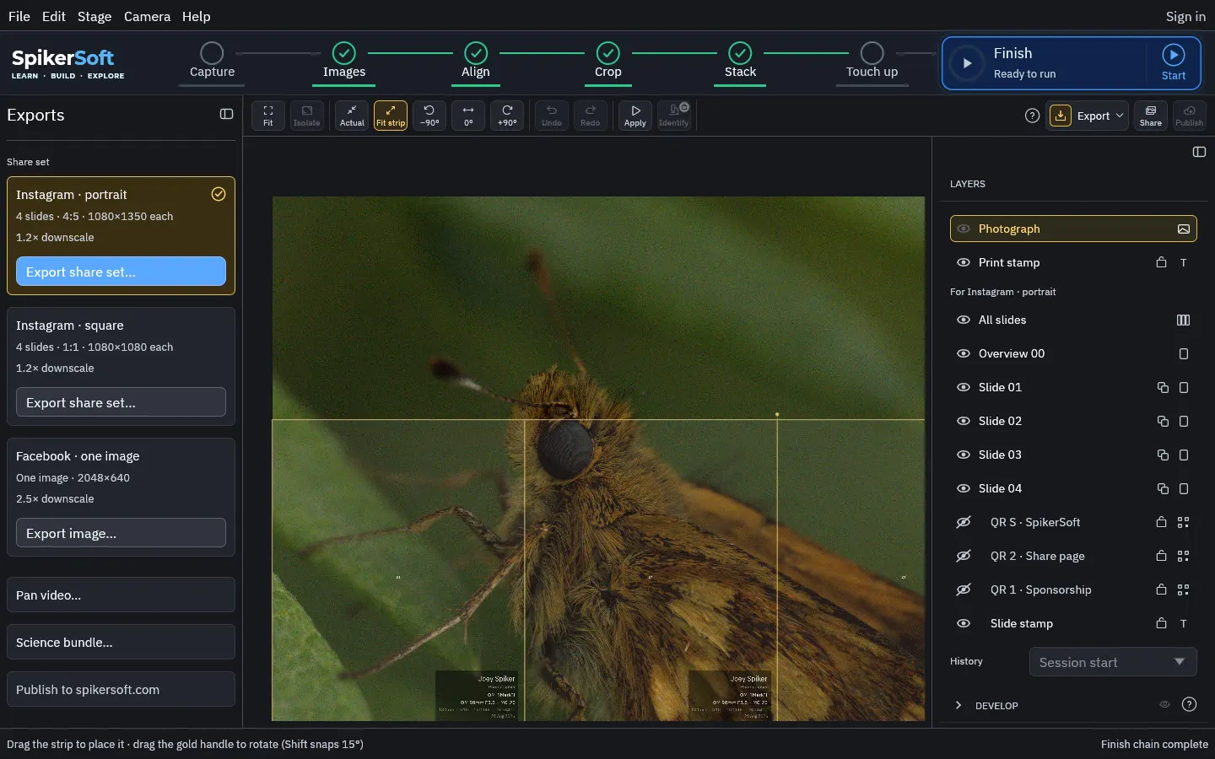
Task: Toggle the Overview 00 layer eye
Action: [964, 353]
